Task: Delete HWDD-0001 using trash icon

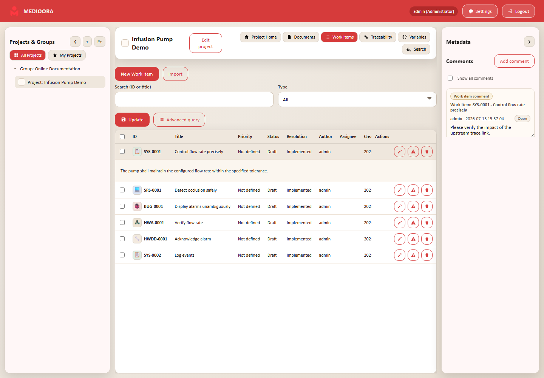Action: pyautogui.click(x=427, y=239)
